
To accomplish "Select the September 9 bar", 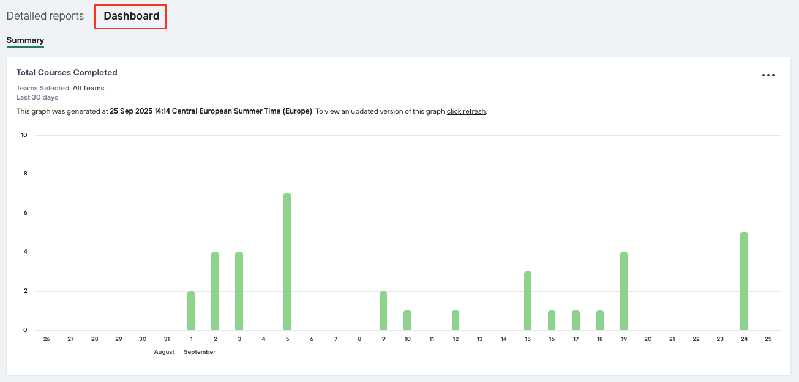I will (x=383, y=310).
